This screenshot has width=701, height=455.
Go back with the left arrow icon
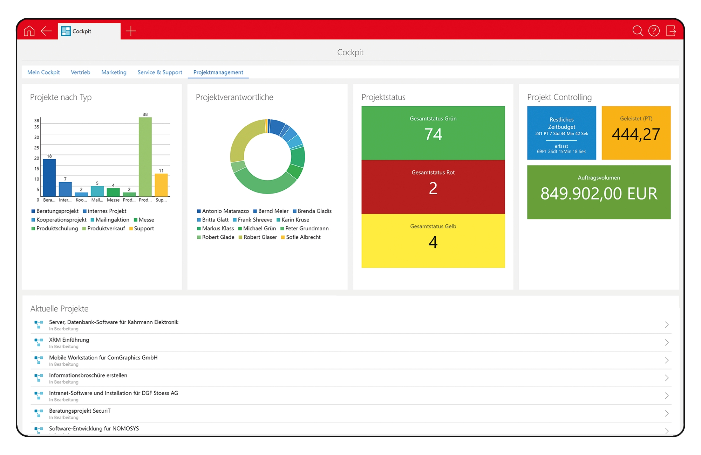46,31
